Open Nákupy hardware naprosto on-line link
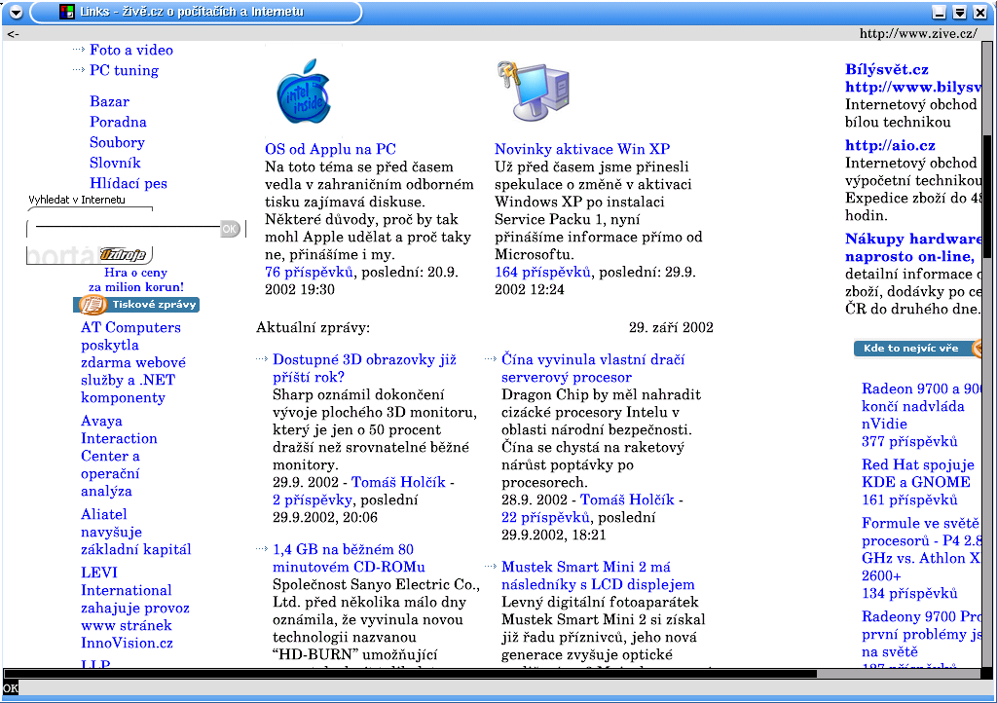The image size is (997, 703). (x=913, y=248)
